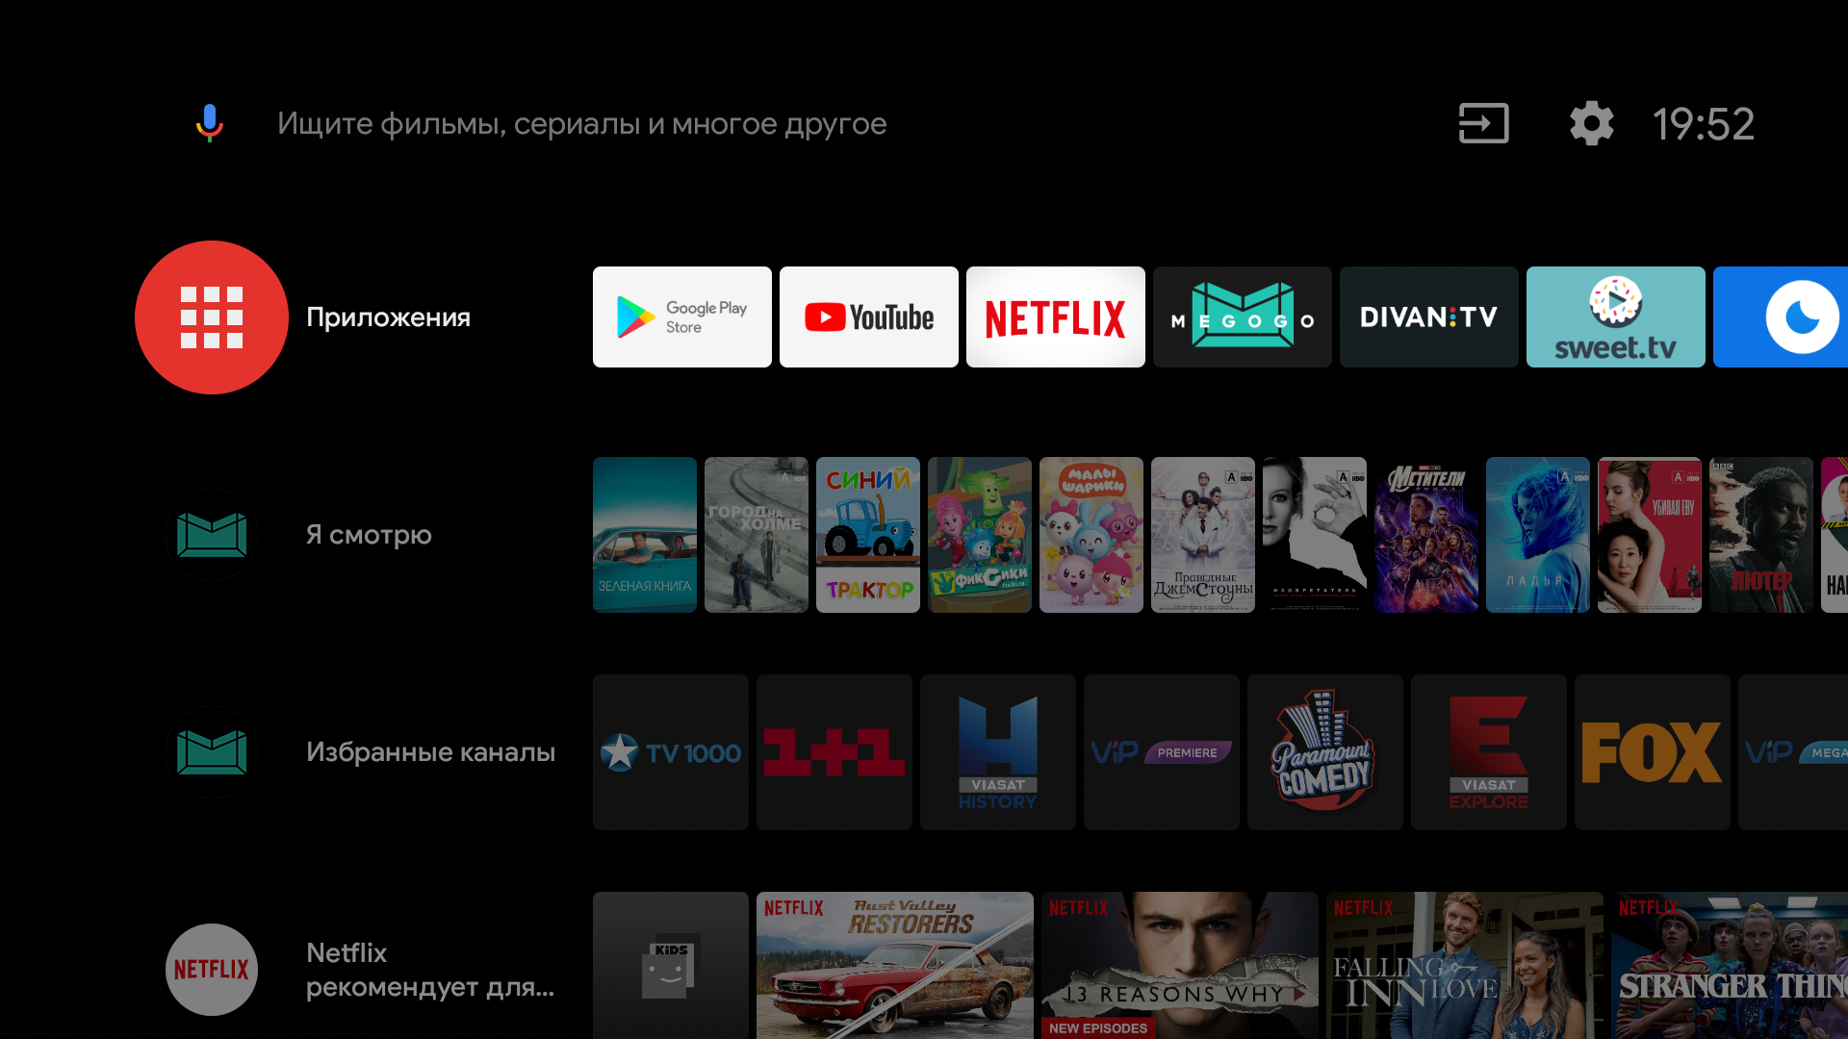Launch the DIVAN:TV app tile
This screenshot has height=1039, width=1848.
[1429, 317]
